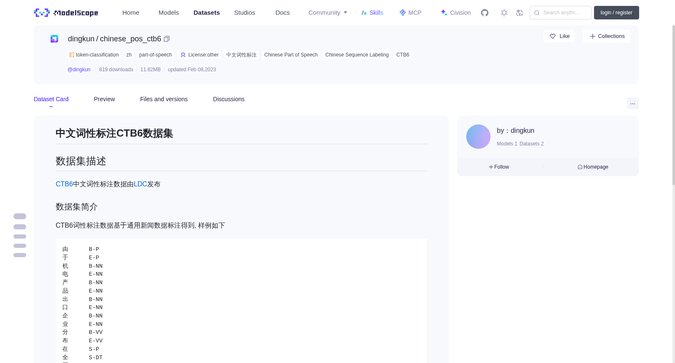The height and width of the screenshot is (363, 675).
Task: Click the License:other tag
Action: [200, 55]
